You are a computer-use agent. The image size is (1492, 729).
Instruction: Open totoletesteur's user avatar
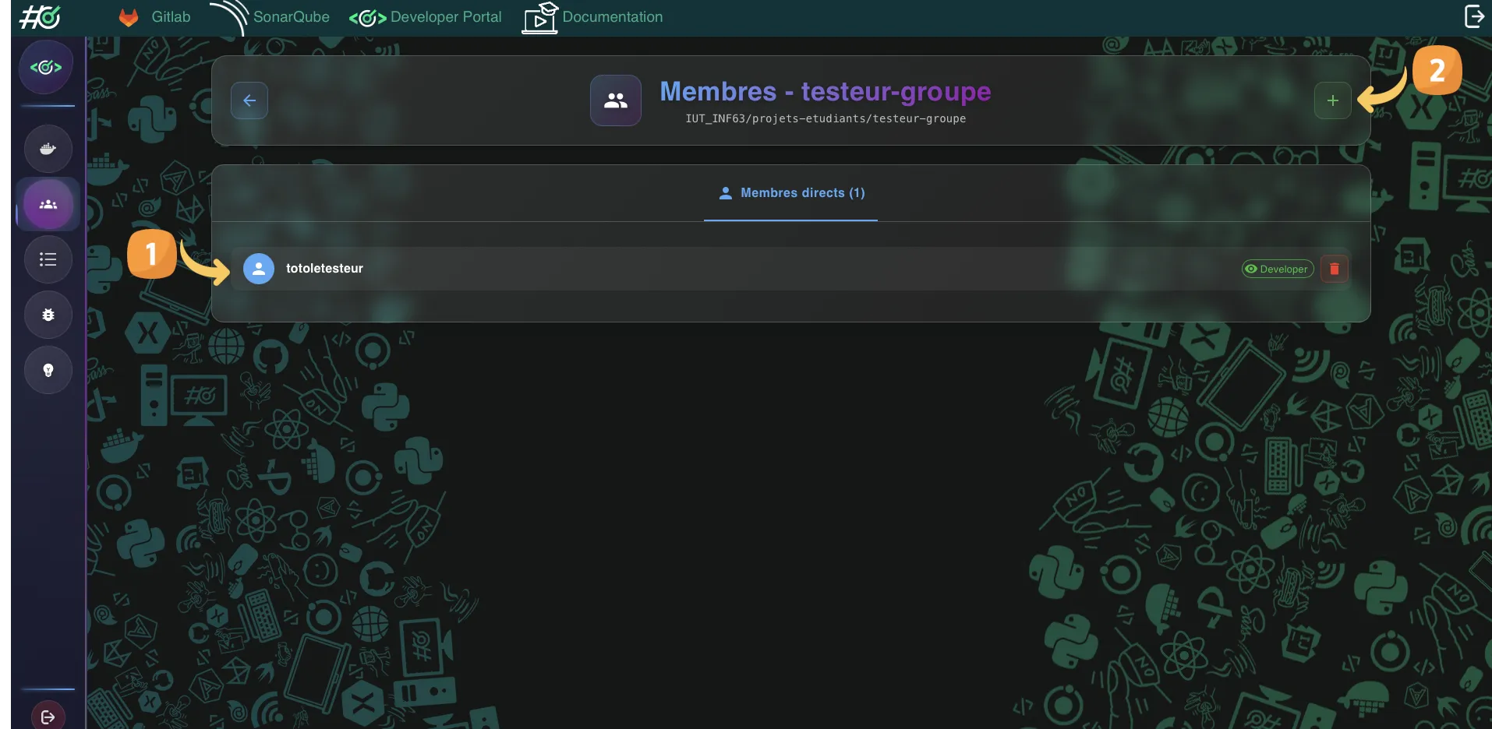click(x=258, y=268)
